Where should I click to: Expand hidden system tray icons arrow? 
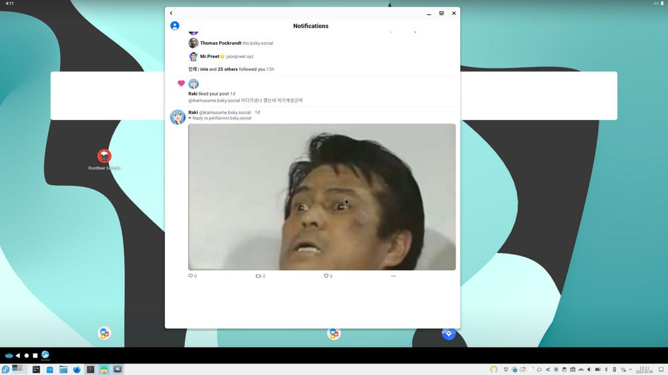click(630, 370)
